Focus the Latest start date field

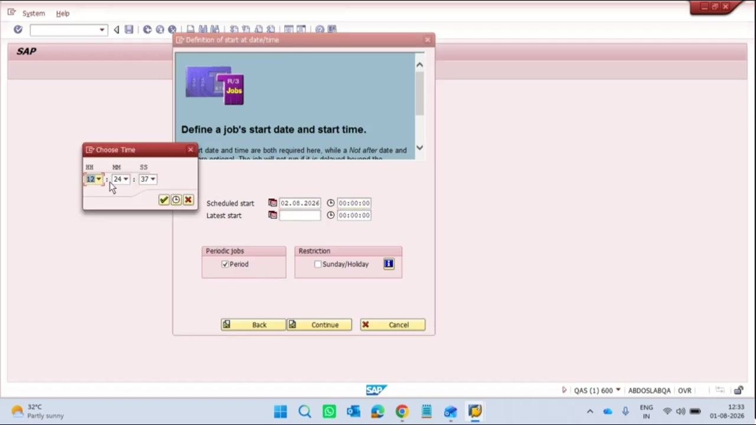tap(300, 215)
